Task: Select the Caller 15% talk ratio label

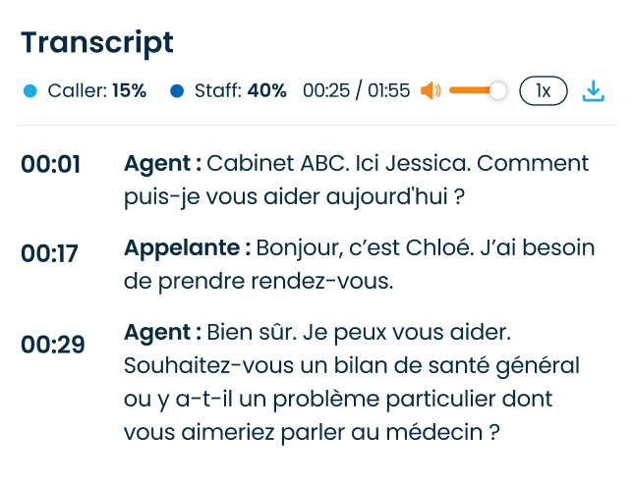Action: [96, 91]
